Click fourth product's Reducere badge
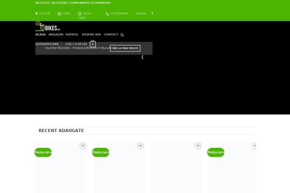Screen dimensions: 290x193 [x=216, y=152]
